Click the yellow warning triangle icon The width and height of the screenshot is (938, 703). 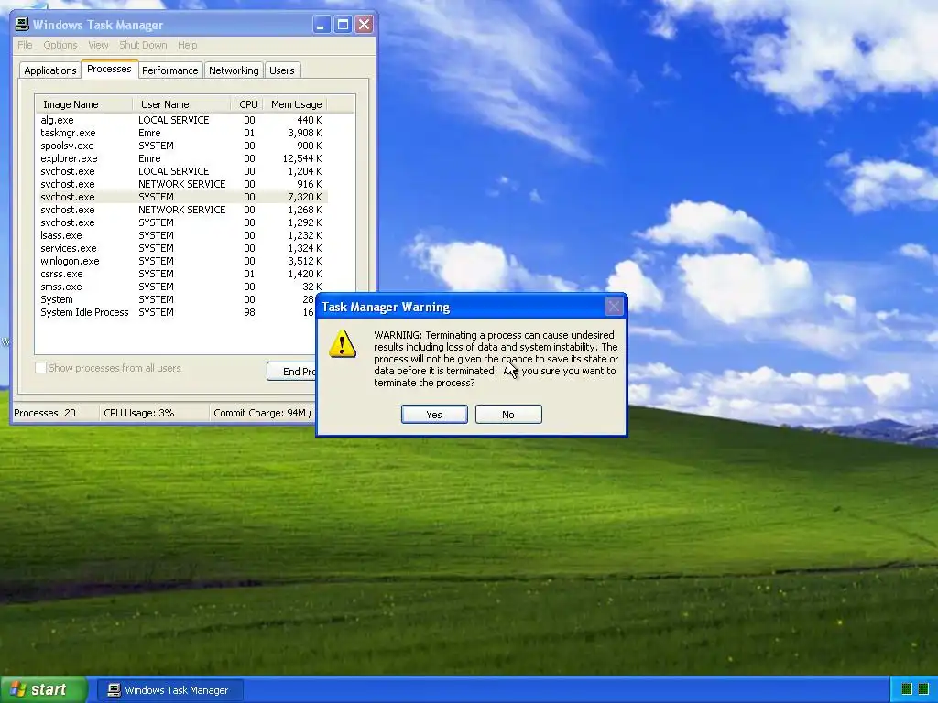(343, 344)
